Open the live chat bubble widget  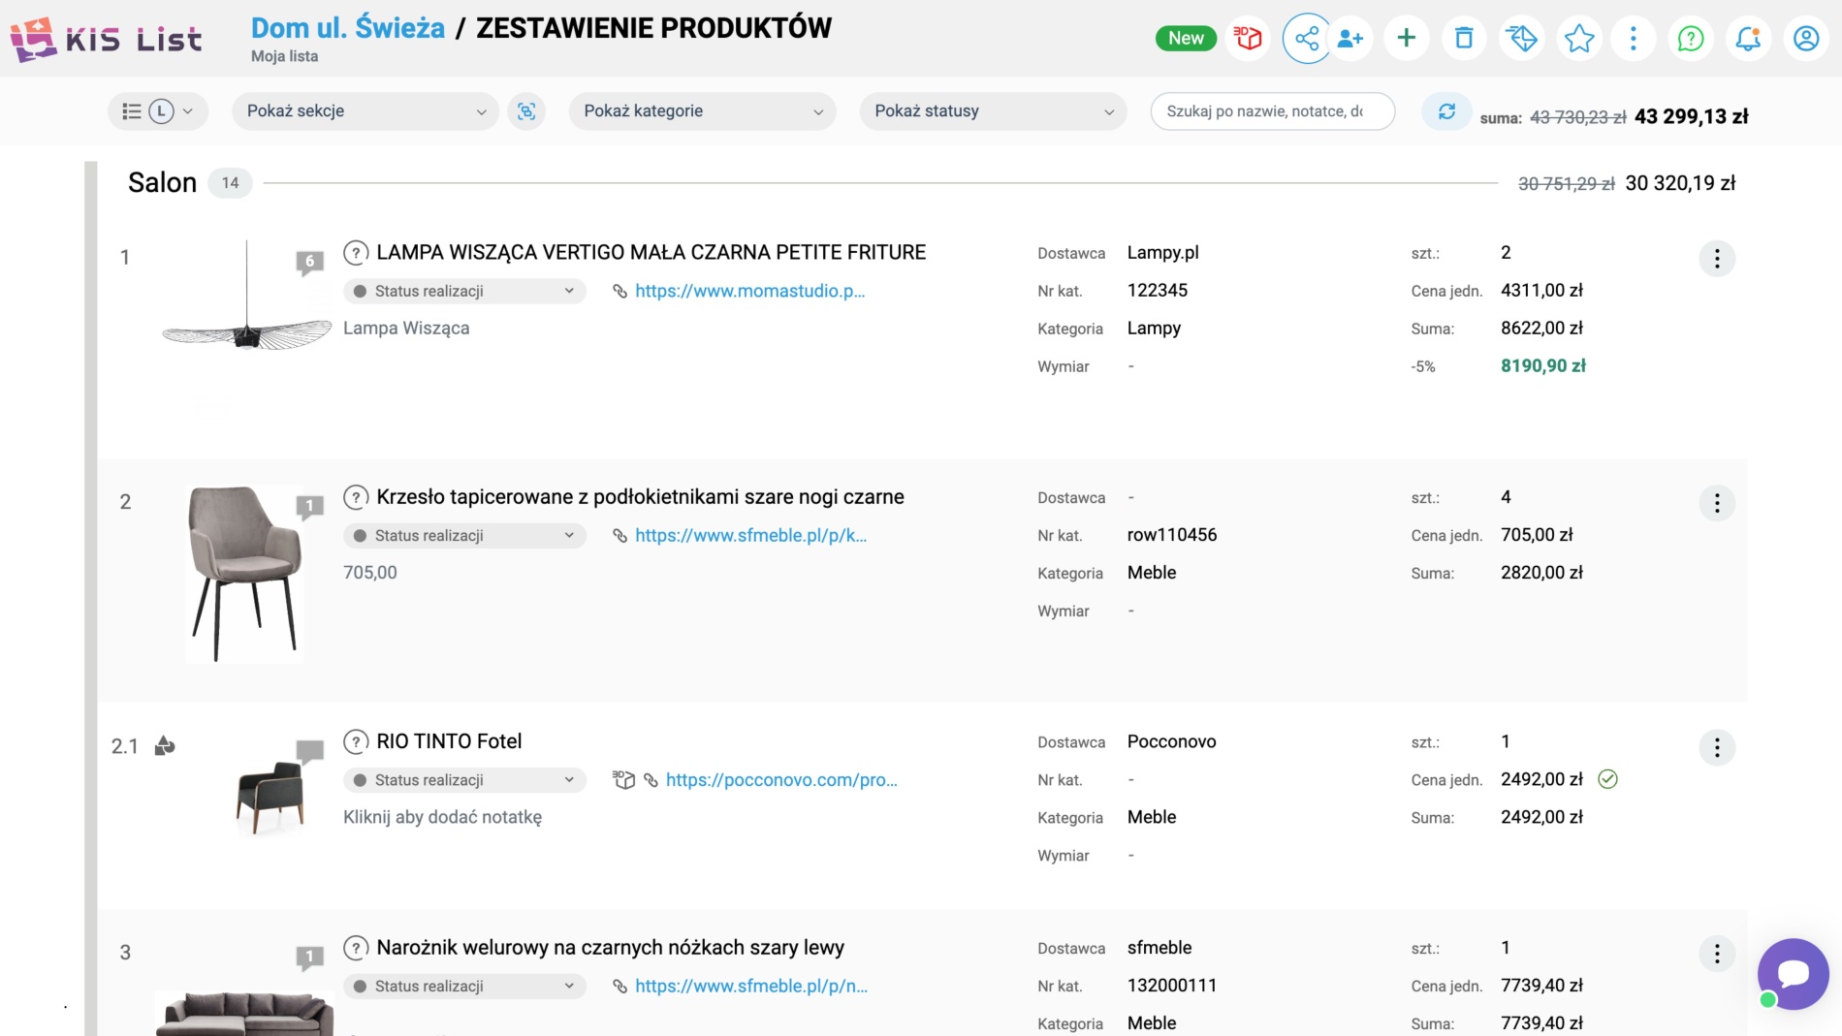1793,974
